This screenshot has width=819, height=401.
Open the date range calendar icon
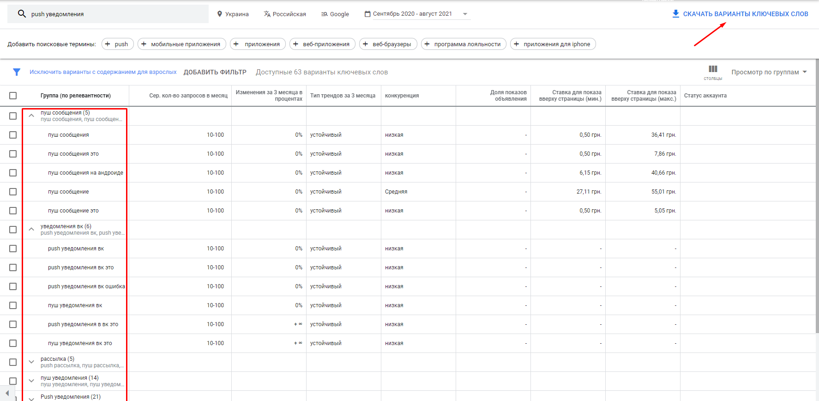(367, 14)
